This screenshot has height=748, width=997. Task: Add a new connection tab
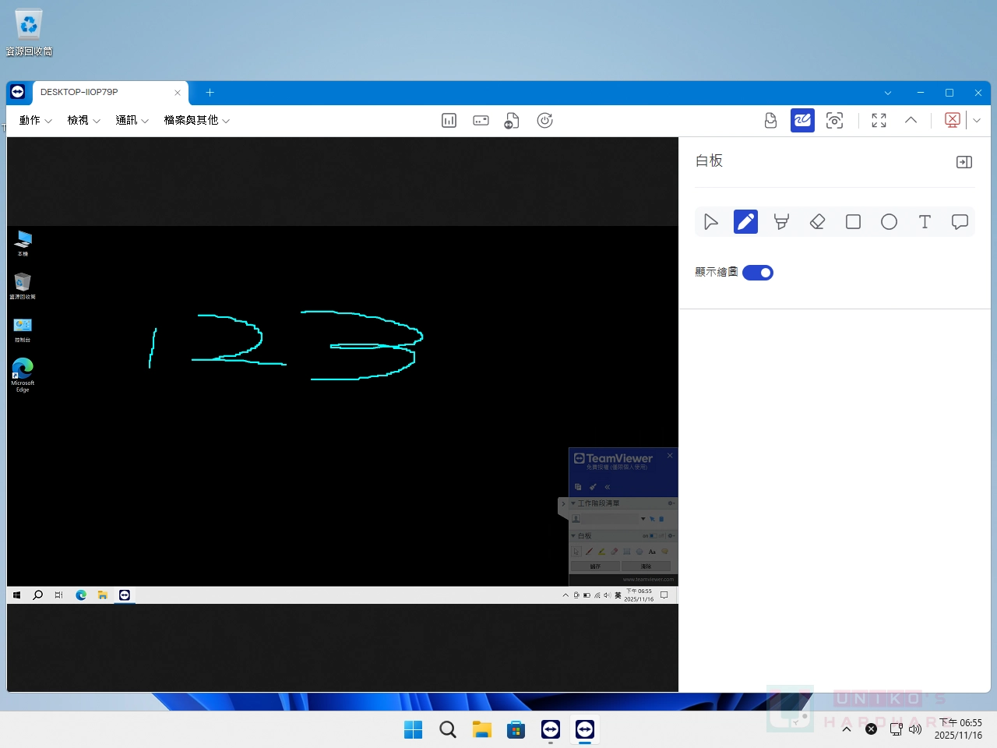pyautogui.click(x=210, y=92)
